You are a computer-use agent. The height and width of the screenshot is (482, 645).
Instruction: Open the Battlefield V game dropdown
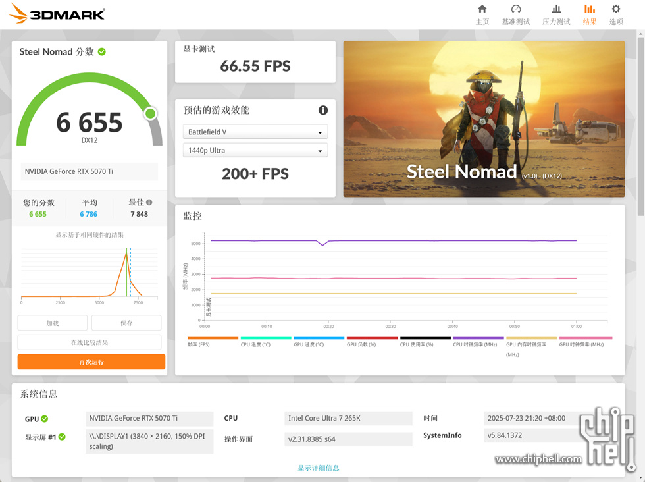tap(255, 132)
